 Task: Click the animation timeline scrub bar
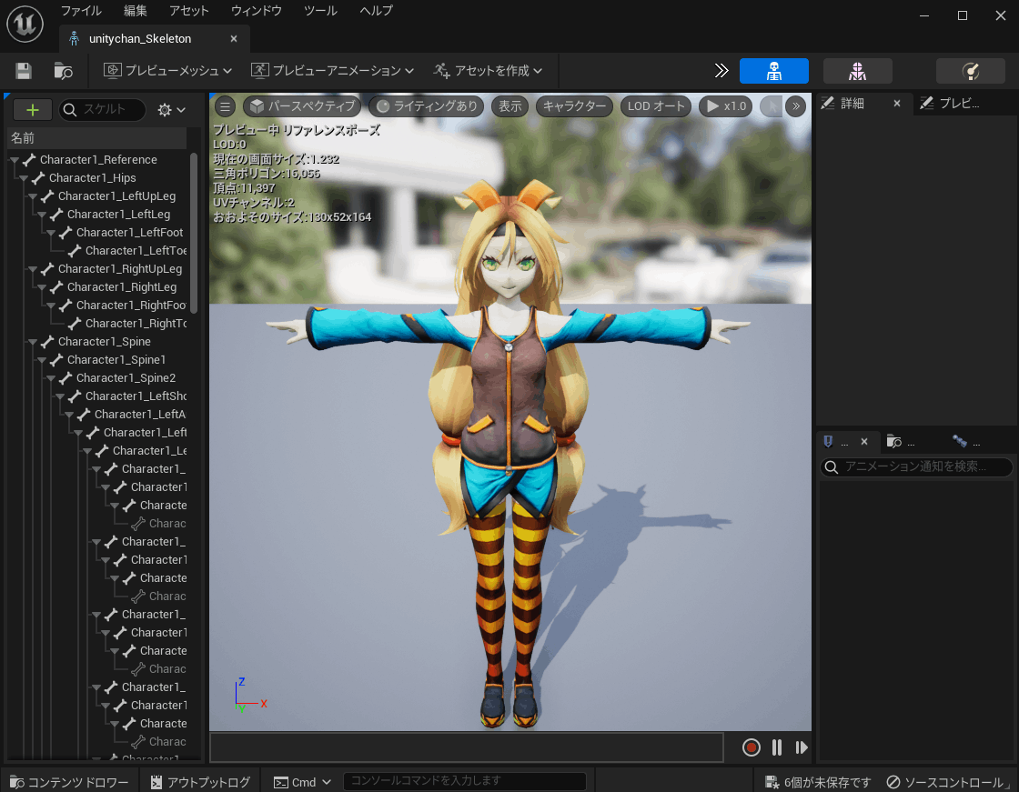point(467,747)
